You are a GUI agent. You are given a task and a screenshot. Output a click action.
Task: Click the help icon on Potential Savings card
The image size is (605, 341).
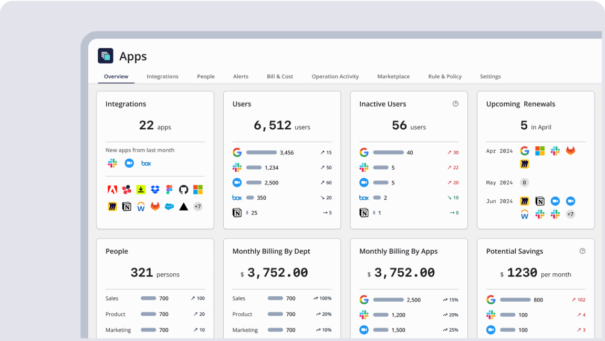tap(582, 251)
